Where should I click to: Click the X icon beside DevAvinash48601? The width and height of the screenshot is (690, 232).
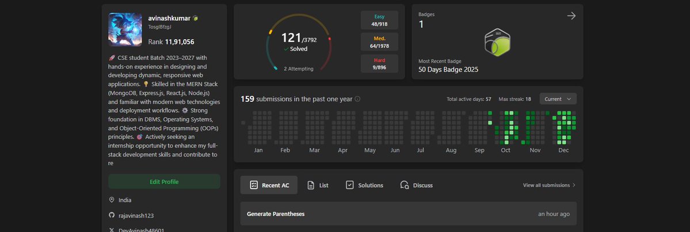coord(112,230)
